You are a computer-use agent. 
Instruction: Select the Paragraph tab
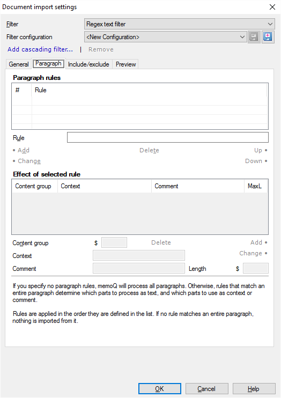[48, 63]
